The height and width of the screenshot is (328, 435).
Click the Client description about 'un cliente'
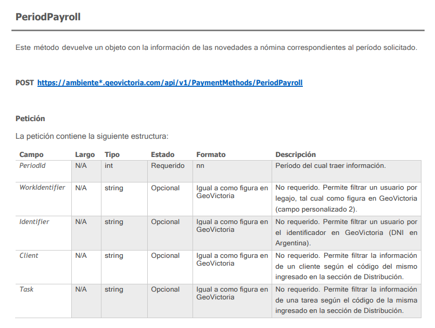coord(346,266)
